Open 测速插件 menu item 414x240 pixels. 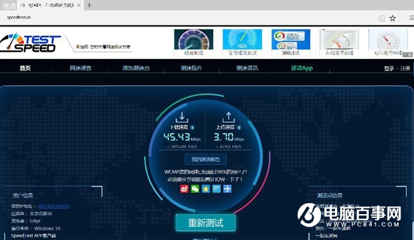[191, 68]
